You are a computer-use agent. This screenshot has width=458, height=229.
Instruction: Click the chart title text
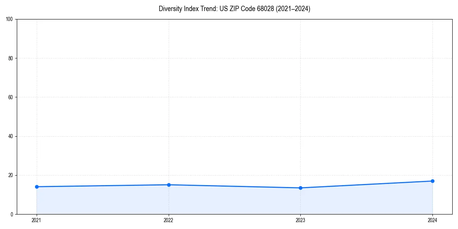coord(234,9)
